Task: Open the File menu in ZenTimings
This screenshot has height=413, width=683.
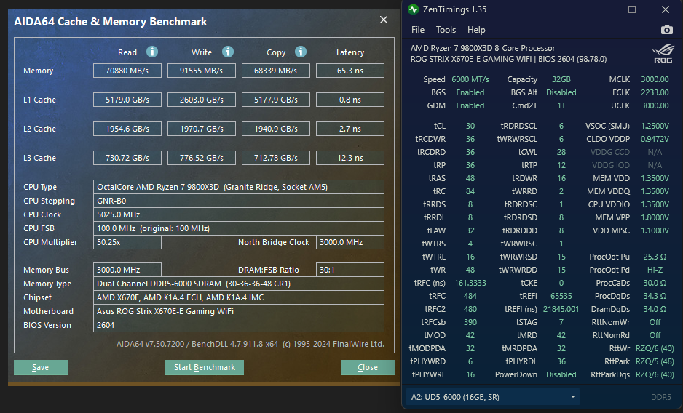Action: [x=418, y=30]
